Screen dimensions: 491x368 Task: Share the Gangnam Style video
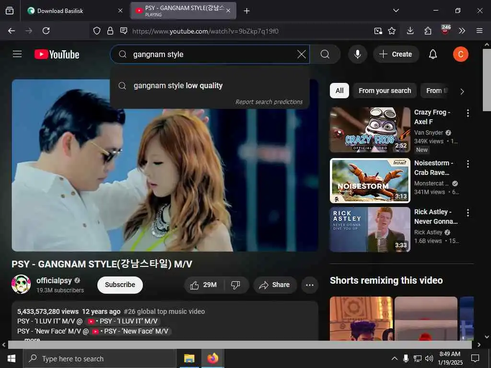[275, 285]
